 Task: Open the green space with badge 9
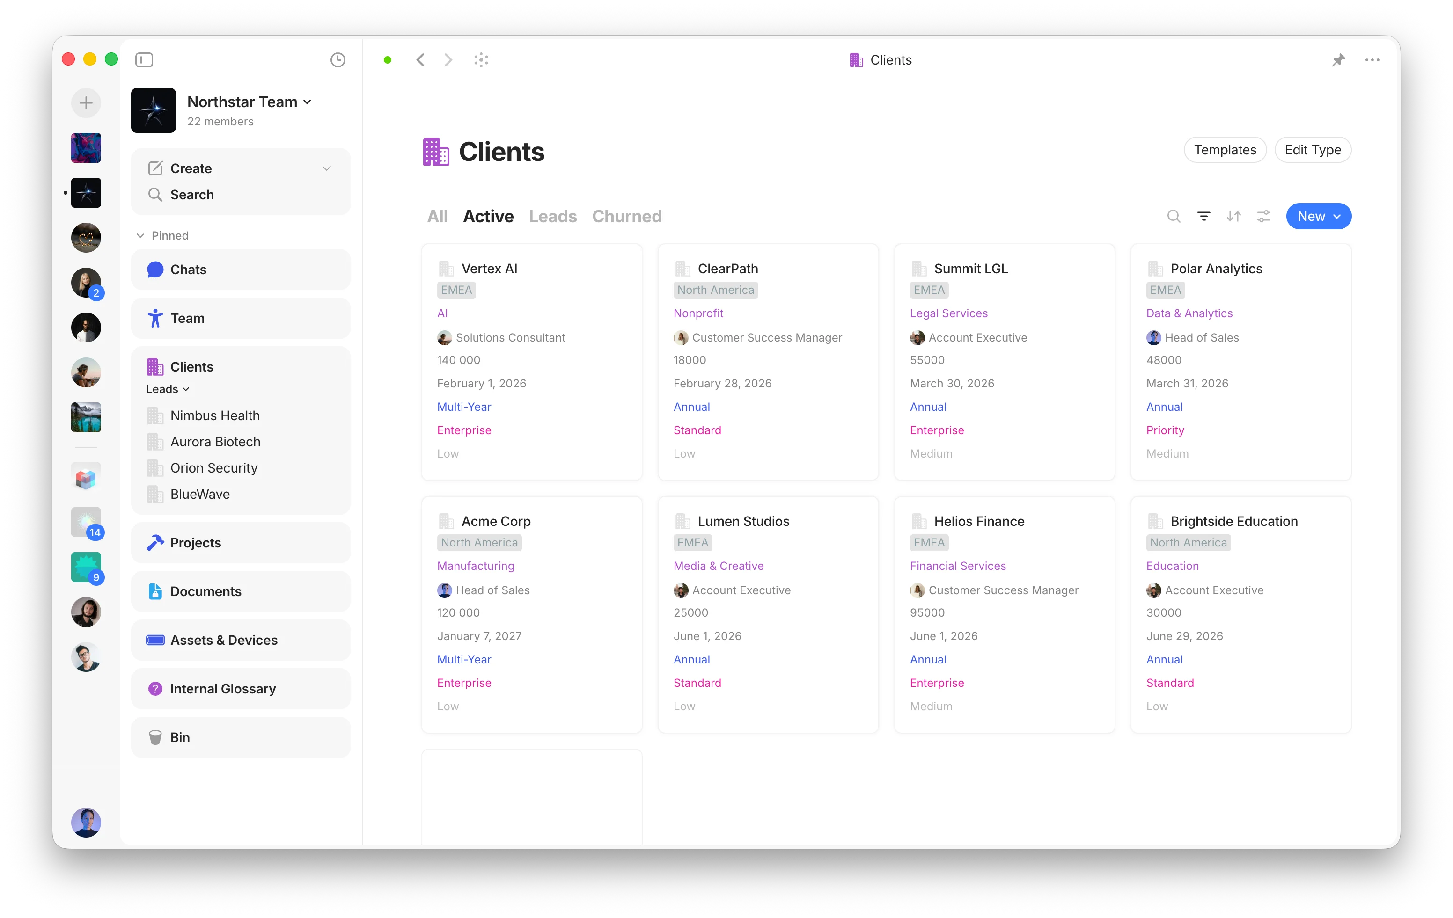tap(86, 568)
